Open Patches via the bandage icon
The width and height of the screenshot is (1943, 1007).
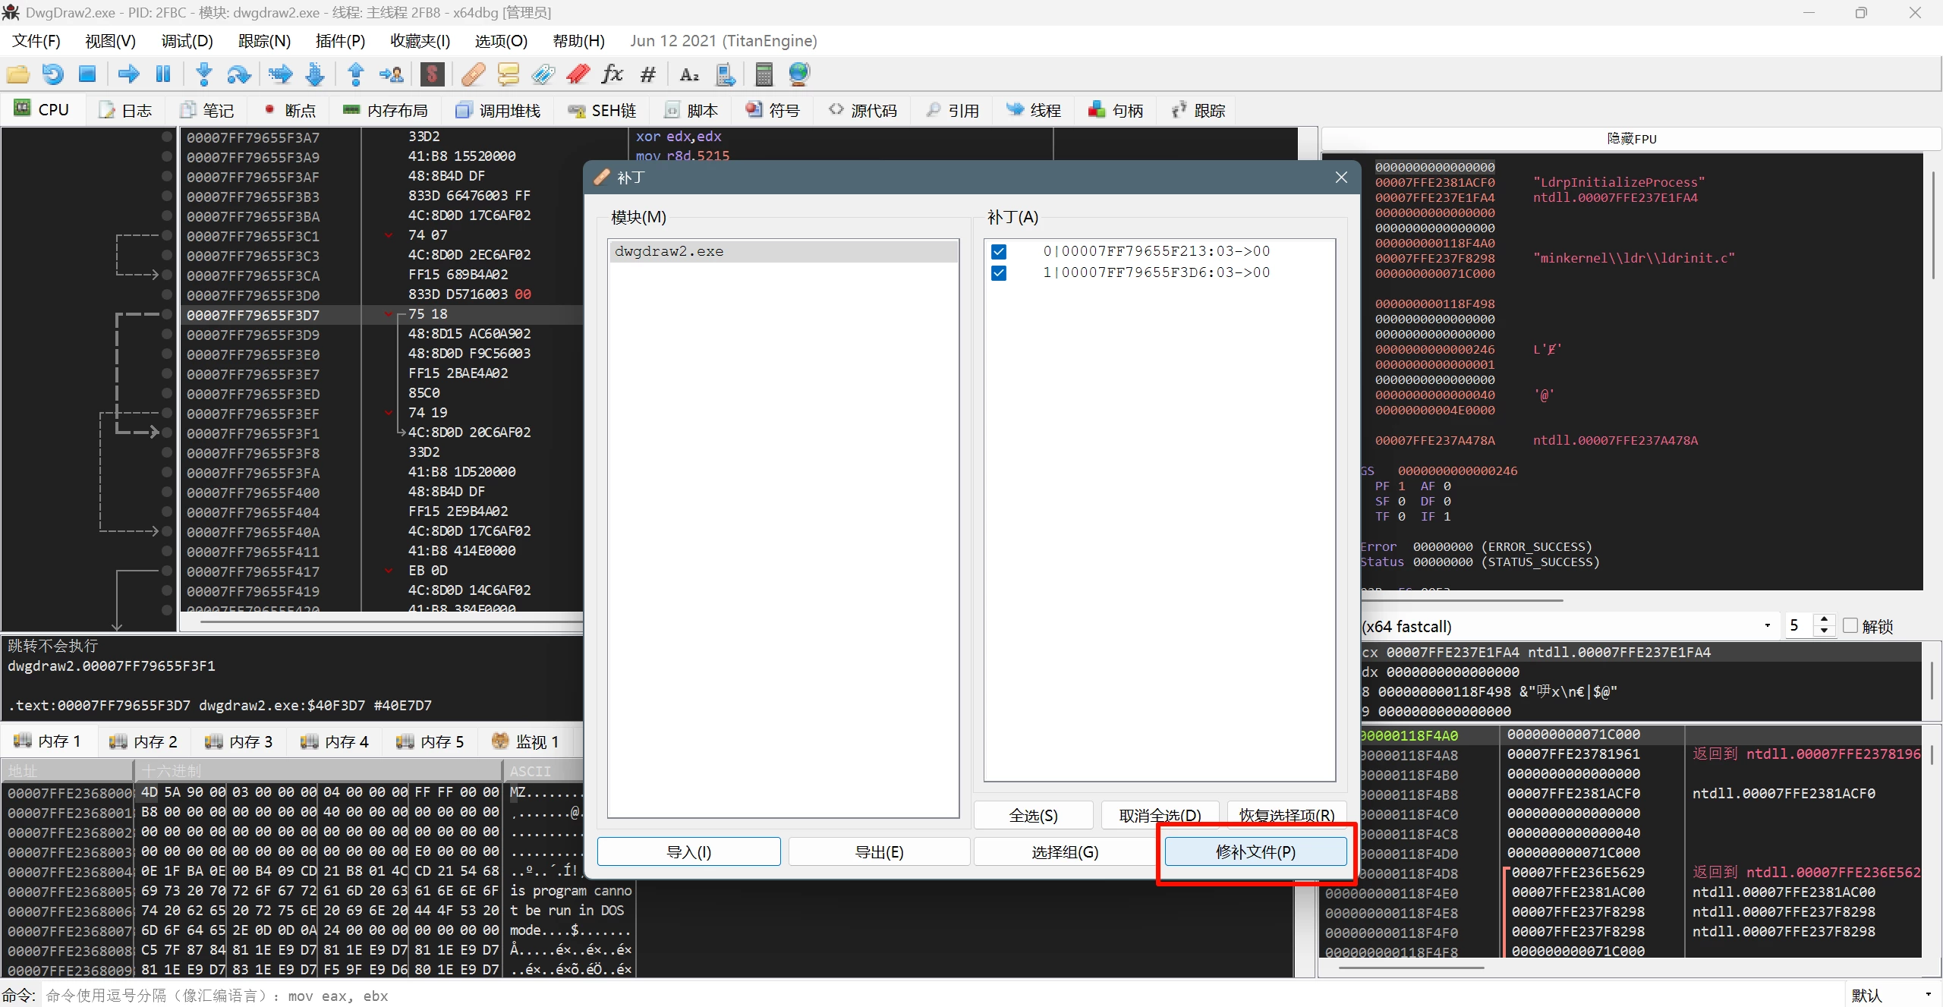click(473, 74)
